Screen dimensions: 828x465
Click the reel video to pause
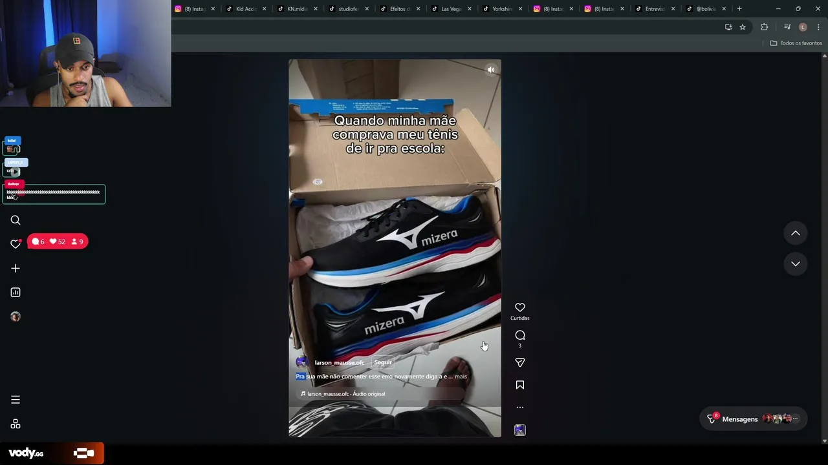coord(395,248)
